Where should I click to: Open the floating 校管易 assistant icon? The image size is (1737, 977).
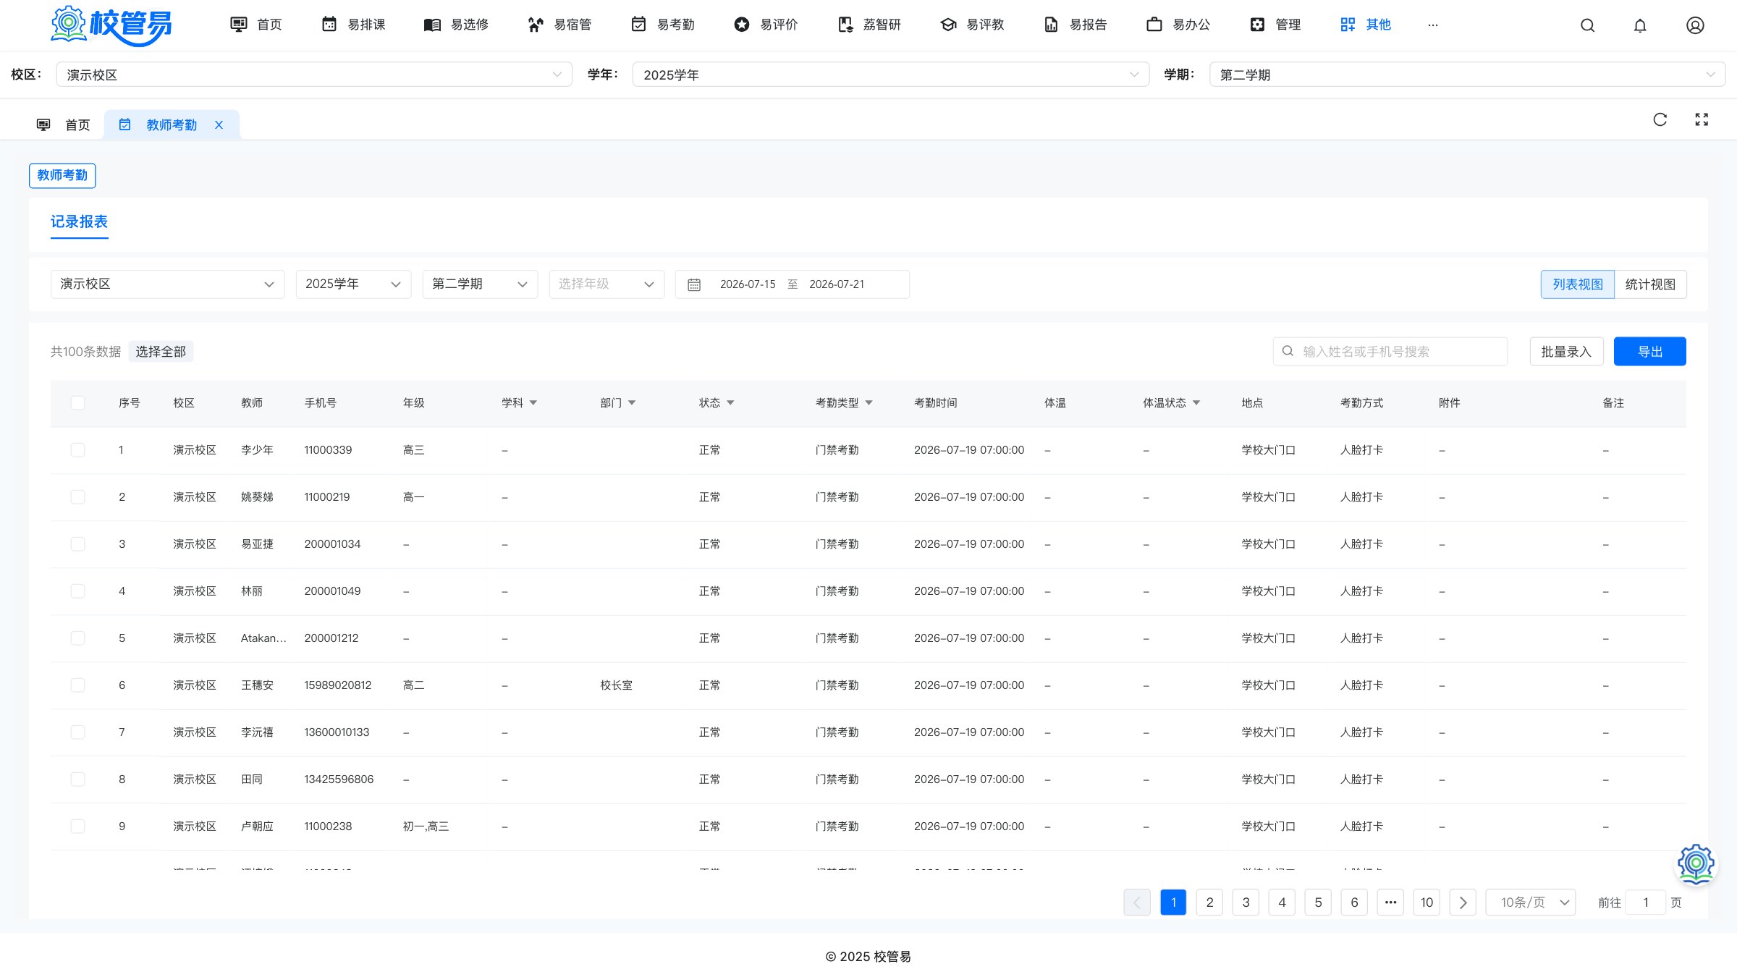pos(1696,864)
